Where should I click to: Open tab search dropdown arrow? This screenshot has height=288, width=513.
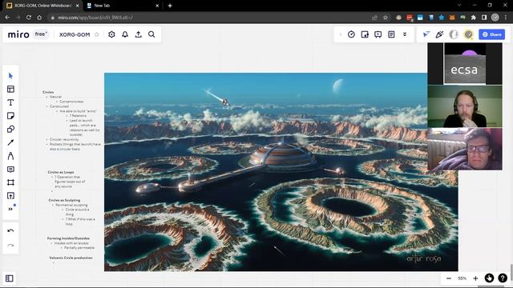(459, 6)
